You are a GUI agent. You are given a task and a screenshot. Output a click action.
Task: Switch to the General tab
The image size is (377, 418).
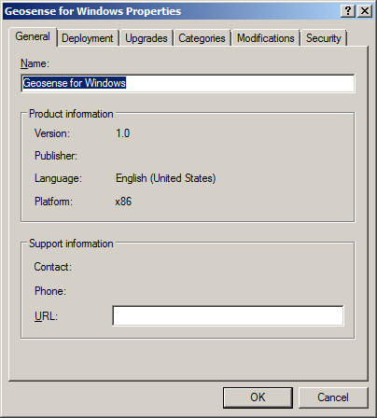pos(33,36)
